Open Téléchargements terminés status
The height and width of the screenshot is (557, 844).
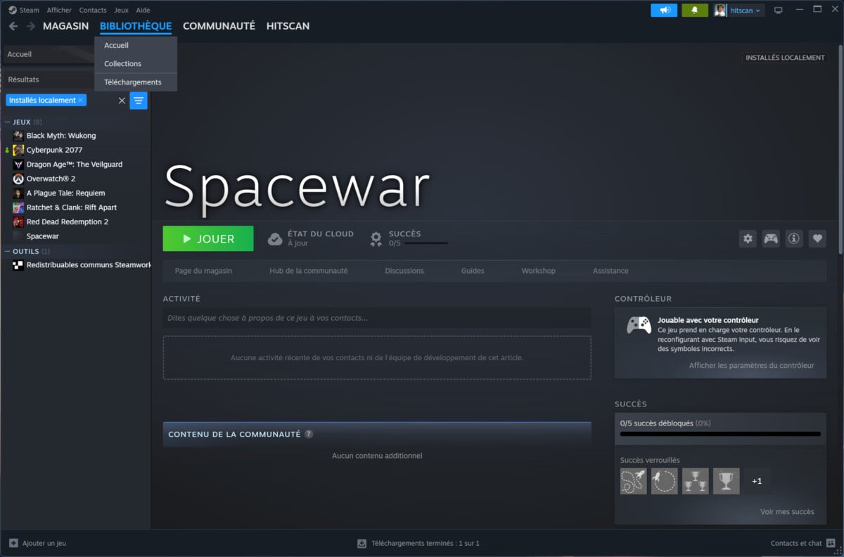pos(425,543)
